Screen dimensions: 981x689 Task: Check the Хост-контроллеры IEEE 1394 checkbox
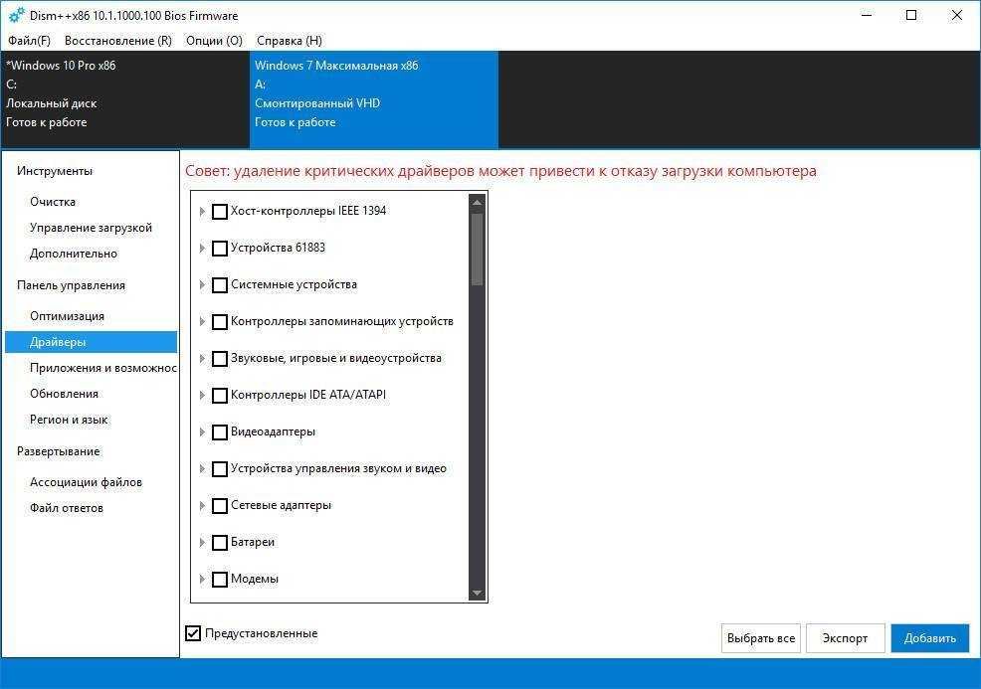[x=220, y=212]
